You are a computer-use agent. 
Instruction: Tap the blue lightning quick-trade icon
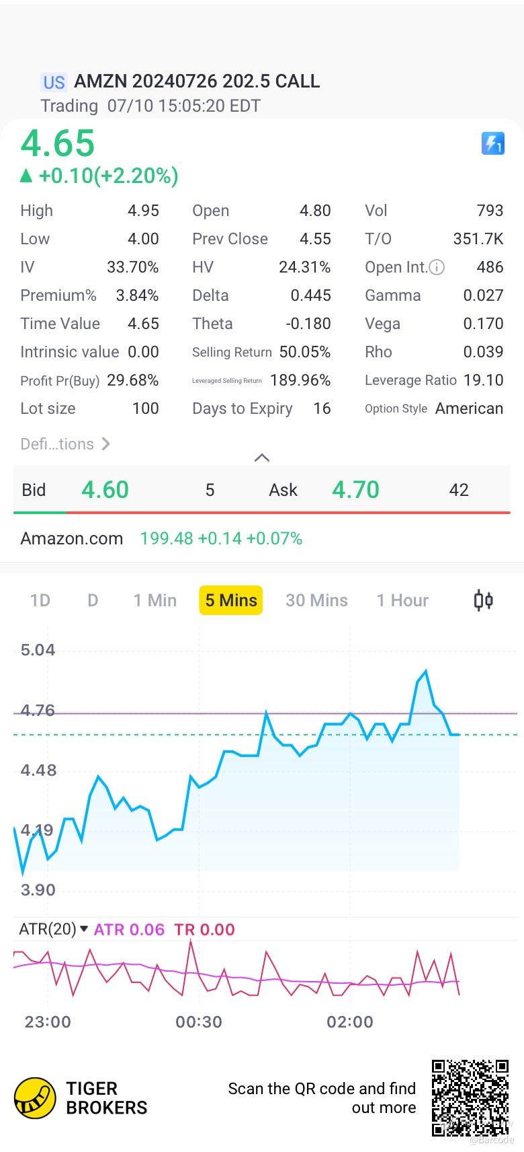tap(492, 143)
